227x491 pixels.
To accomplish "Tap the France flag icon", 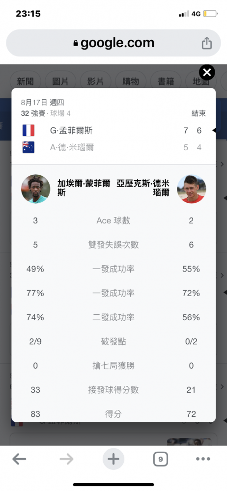I will click(28, 130).
